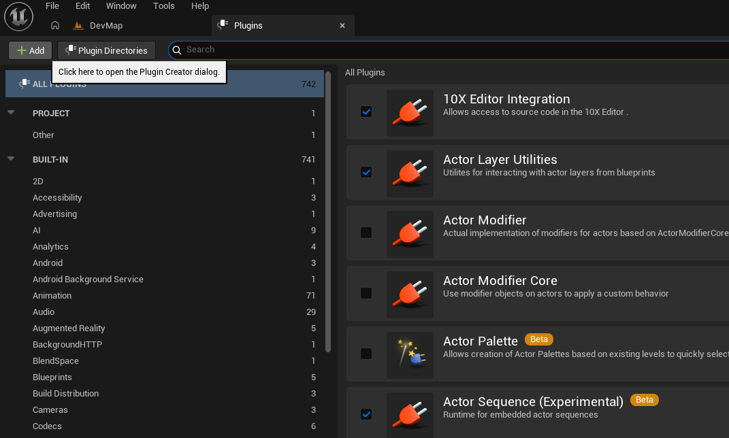Open the Help menu

(x=200, y=6)
